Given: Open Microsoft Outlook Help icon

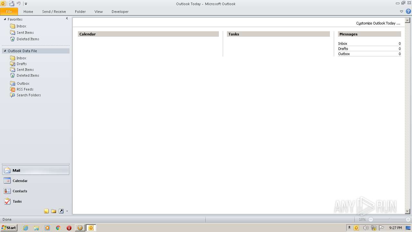Looking at the screenshot, I should coord(408,11).
